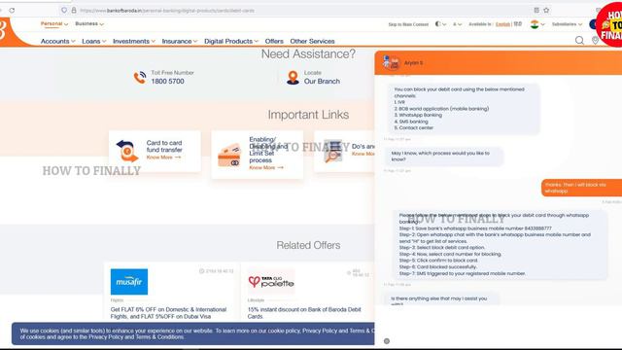Click the small round icon below the chat
Screen dimensions: 622x350
point(387,341)
